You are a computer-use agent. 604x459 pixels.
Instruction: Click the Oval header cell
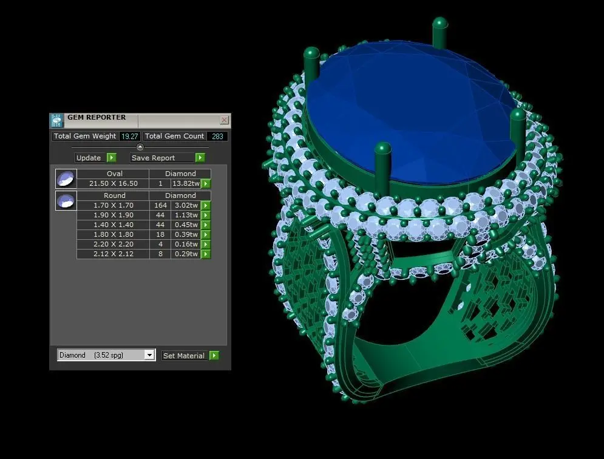pyautogui.click(x=114, y=174)
